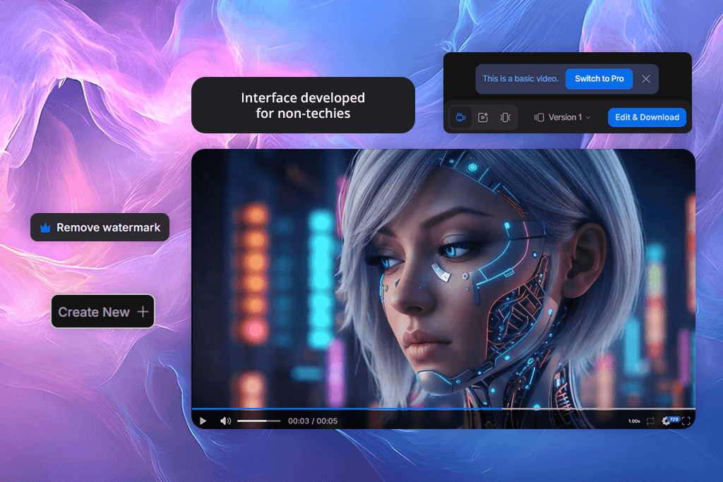
Task: Click the 'Interface developed for non-techies' label
Action: pos(303,105)
